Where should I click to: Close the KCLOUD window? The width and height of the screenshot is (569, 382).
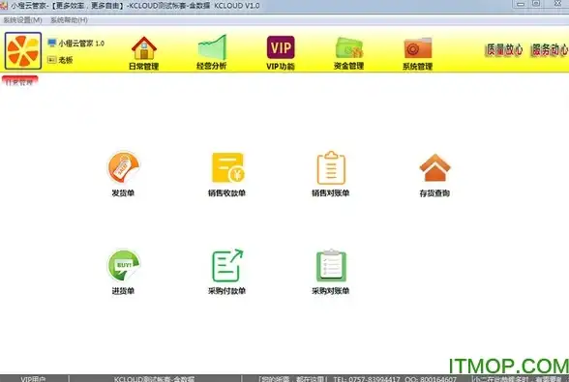pos(557,4)
